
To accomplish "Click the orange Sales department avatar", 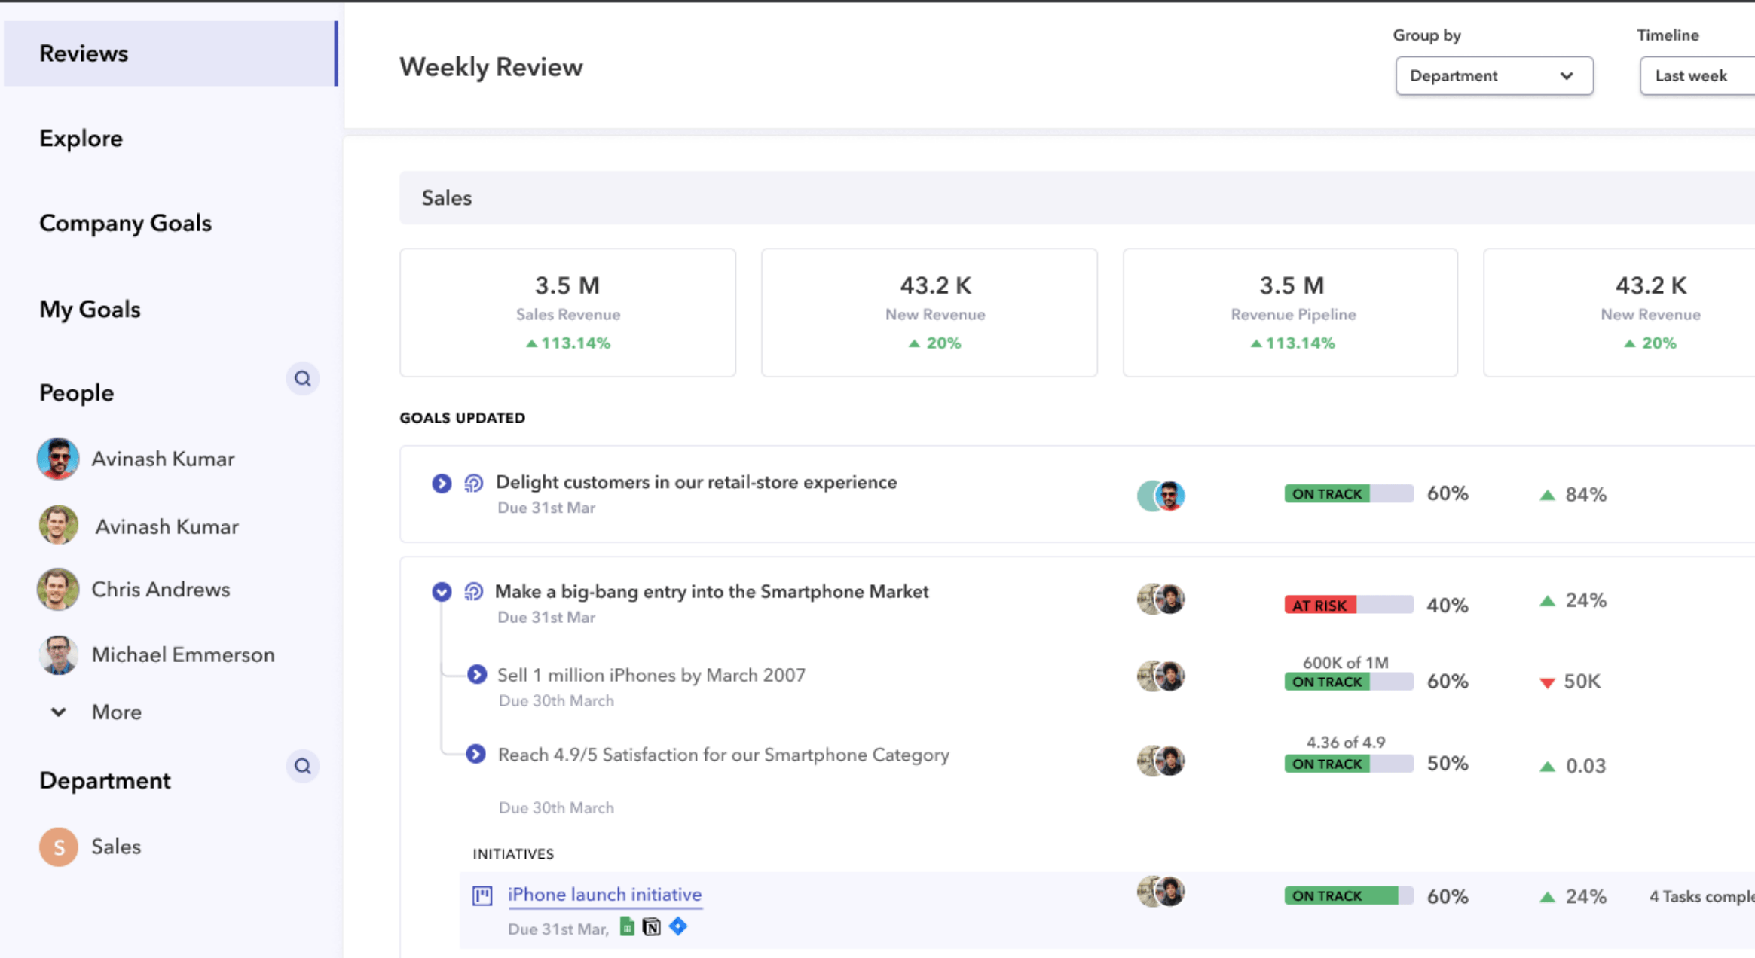I will 58,847.
